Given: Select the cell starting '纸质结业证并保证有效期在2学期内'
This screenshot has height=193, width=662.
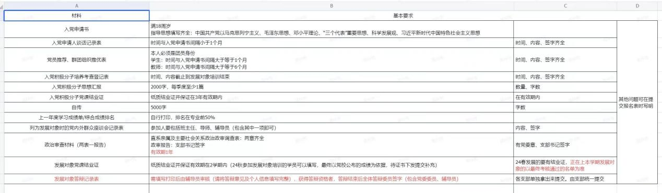Looking at the screenshot, I should point(331,165).
